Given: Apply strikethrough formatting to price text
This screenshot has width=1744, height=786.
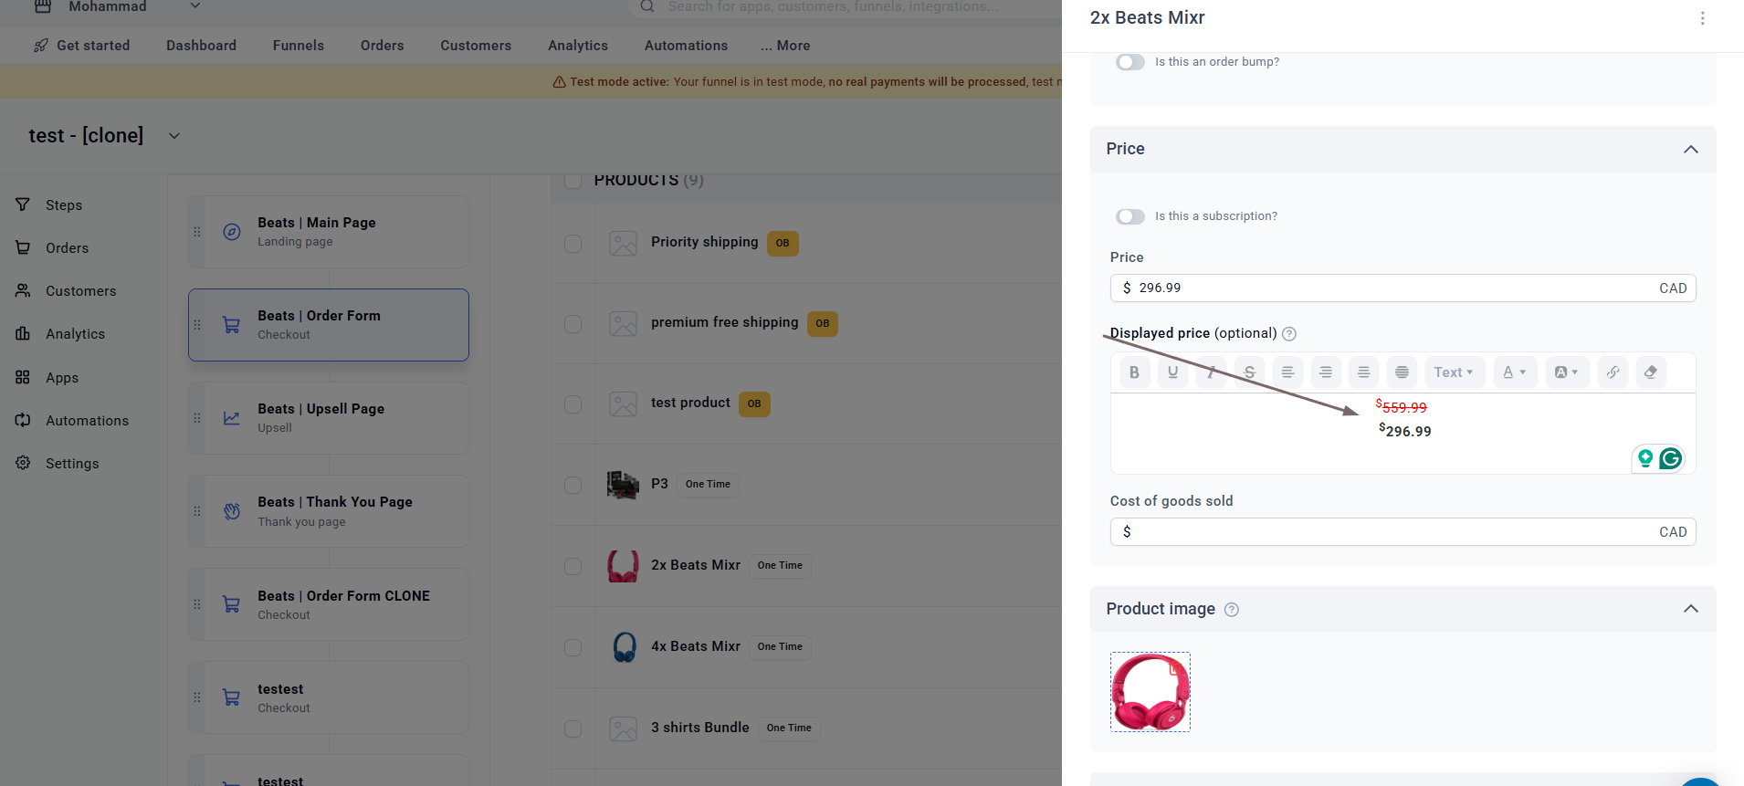Looking at the screenshot, I should click(1249, 372).
